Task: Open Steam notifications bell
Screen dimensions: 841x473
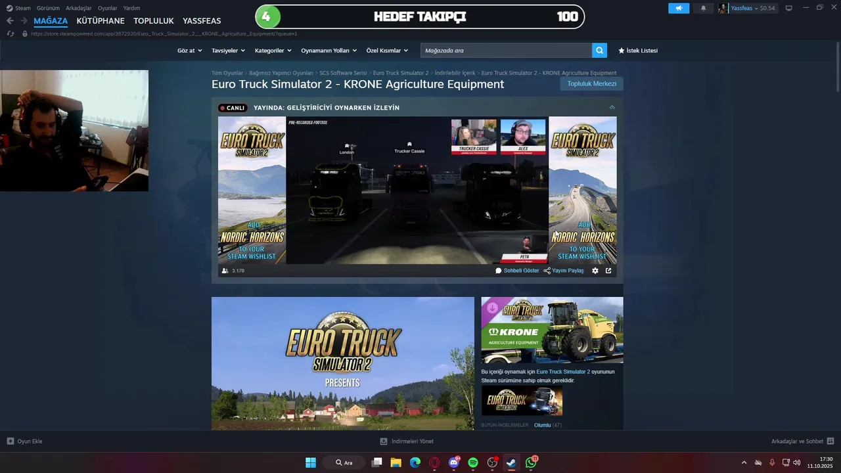Action: tap(703, 8)
